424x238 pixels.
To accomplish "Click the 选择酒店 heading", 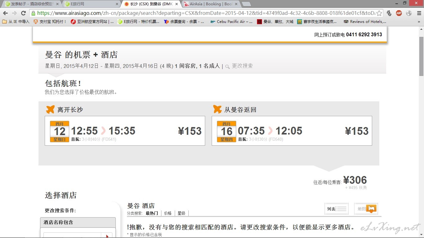I will click(x=61, y=196).
